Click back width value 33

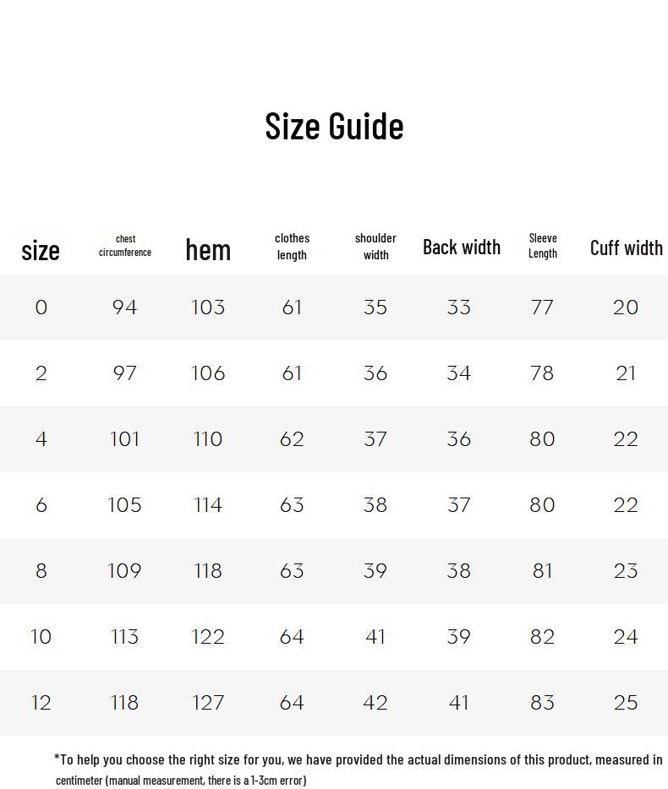tap(458, 307)
